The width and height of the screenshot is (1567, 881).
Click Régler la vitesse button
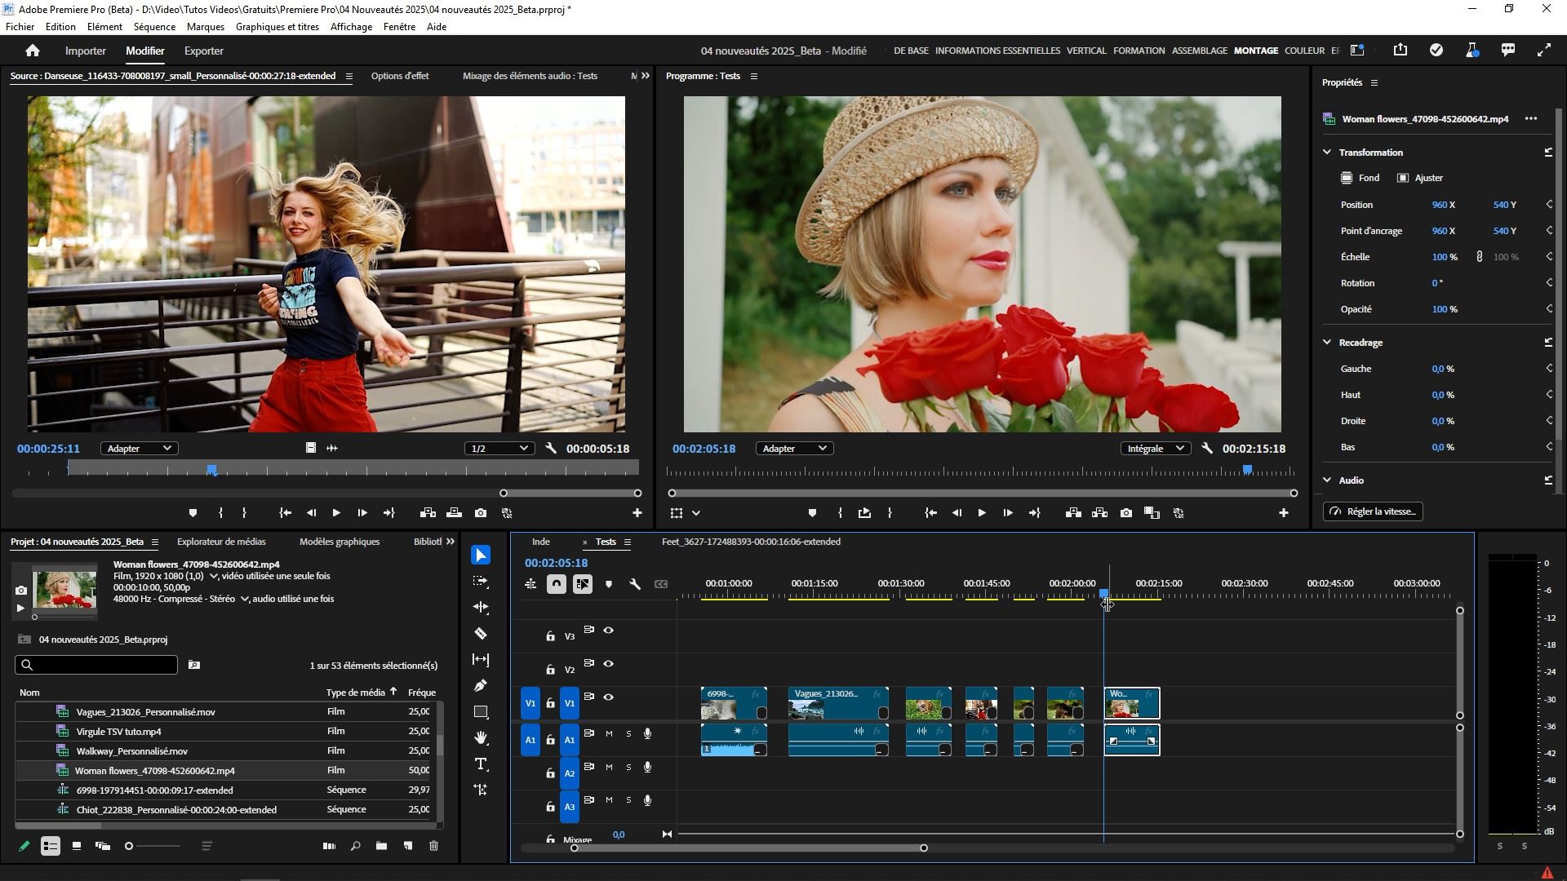tap(1373, 511)
